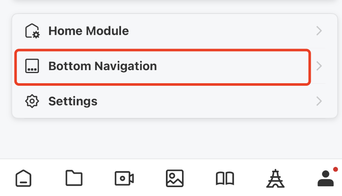Select the Eiffel Tower travel tab

pos(275,178)
